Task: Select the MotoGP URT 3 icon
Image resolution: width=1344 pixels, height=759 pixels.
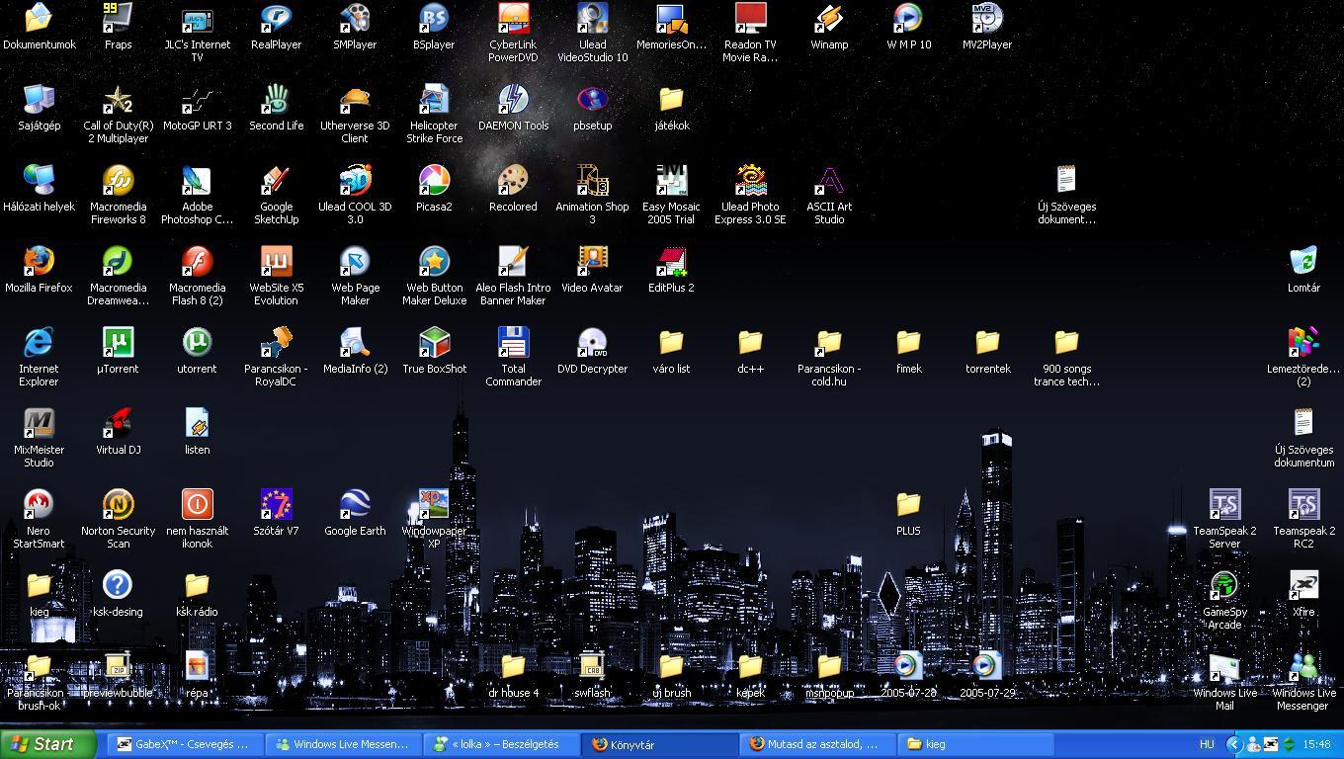Action: (x=197, y=108)
